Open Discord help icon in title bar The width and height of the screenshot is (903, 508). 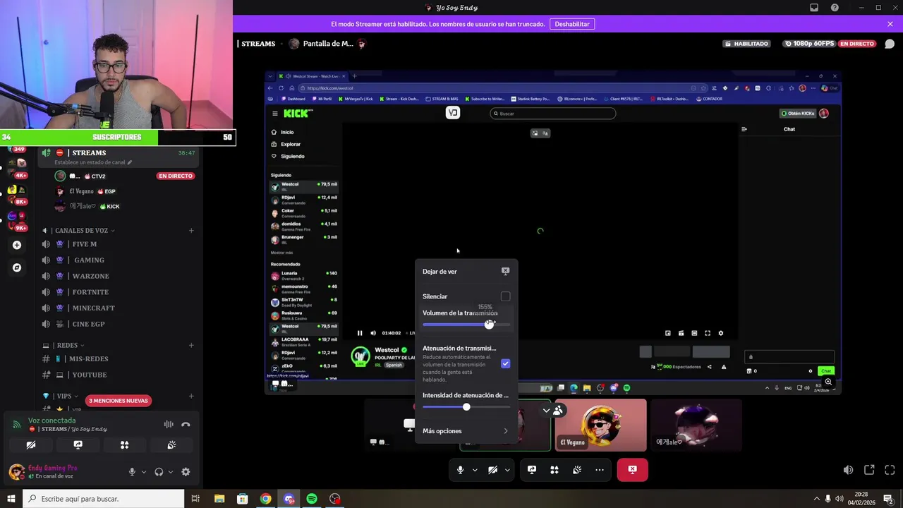coord(835,8)
